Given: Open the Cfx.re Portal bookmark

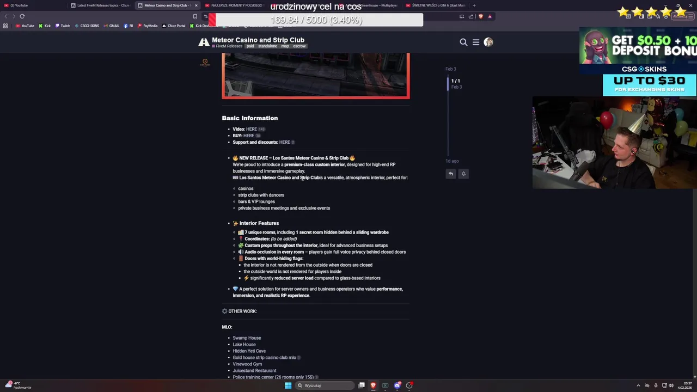Looking at the screenshot, I should (x=174, y=26).
